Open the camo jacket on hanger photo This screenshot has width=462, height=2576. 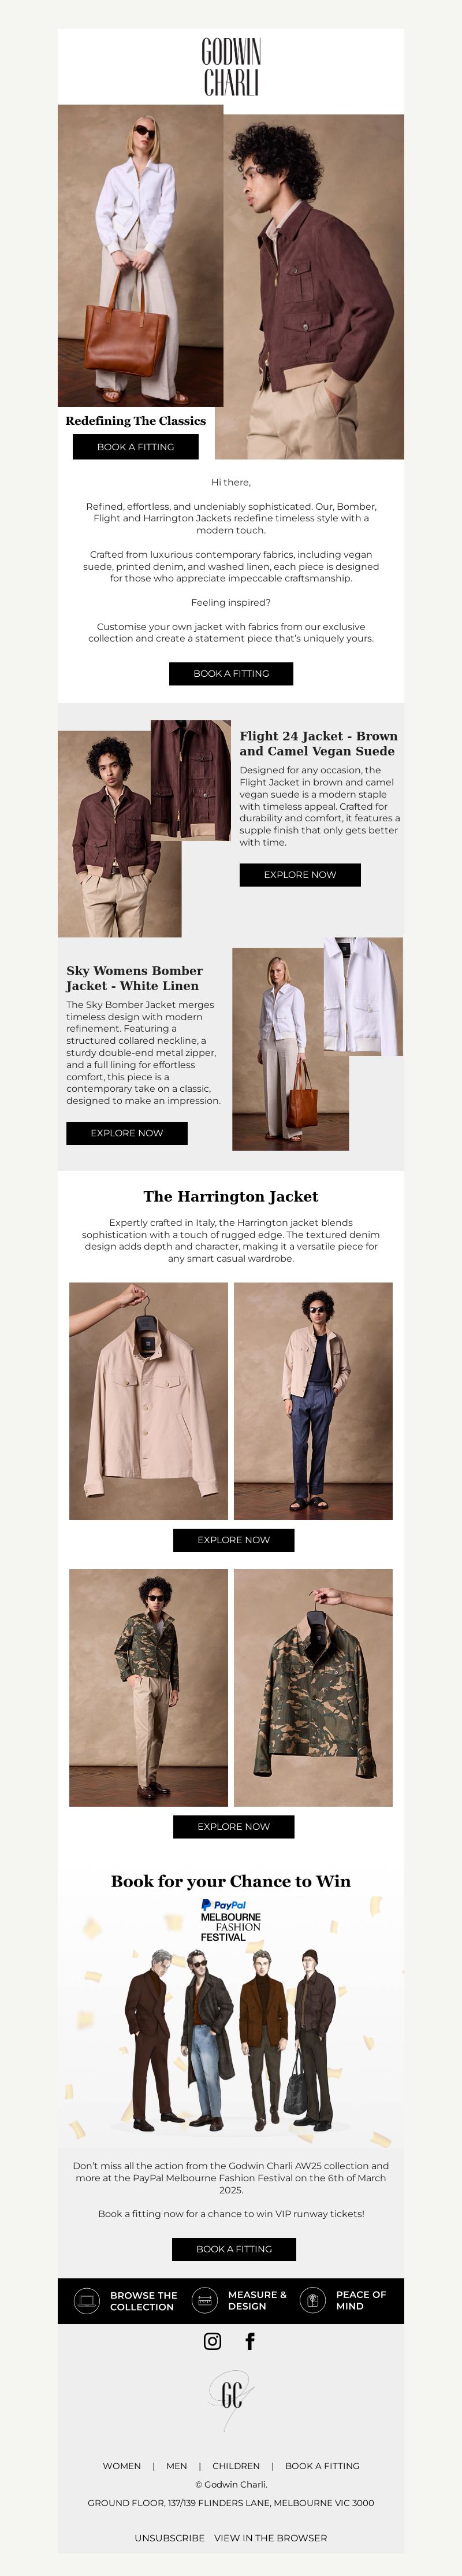[313, 1688]
